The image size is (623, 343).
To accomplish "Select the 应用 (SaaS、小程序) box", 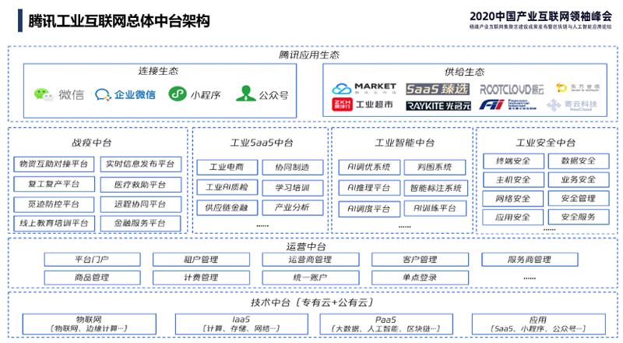I will click(x=538, y=324).
